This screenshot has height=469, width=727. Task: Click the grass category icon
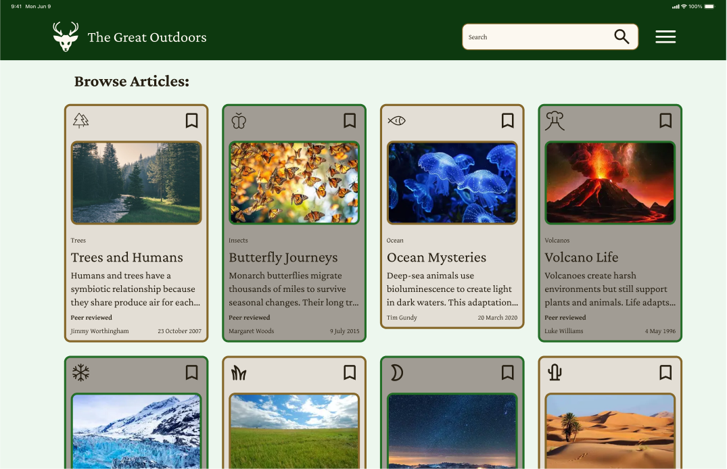(x=239, y=373)
